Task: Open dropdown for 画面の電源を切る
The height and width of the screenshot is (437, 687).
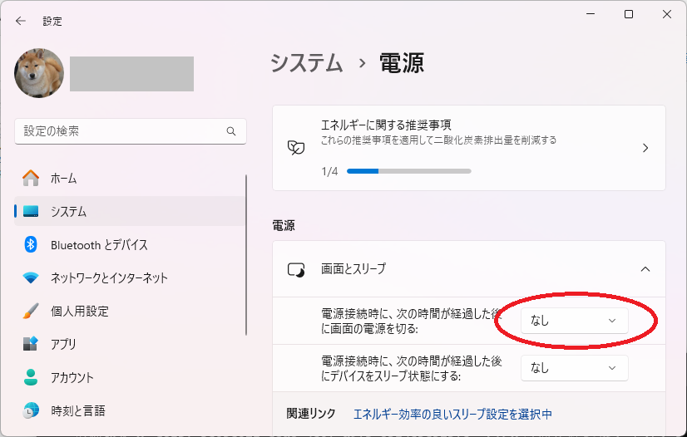Action: point(575,321)
